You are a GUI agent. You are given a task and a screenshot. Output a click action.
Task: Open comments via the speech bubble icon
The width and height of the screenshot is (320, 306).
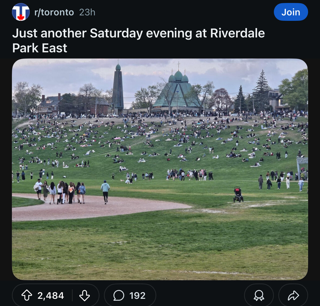(119, 296)
